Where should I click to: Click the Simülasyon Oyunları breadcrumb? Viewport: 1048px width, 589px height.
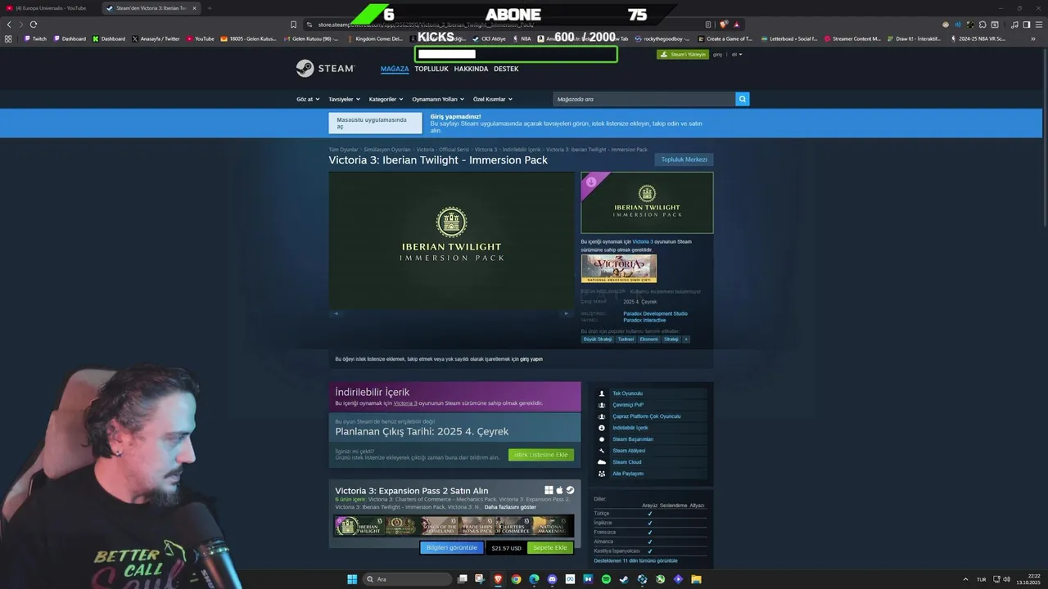coord(387,150)
